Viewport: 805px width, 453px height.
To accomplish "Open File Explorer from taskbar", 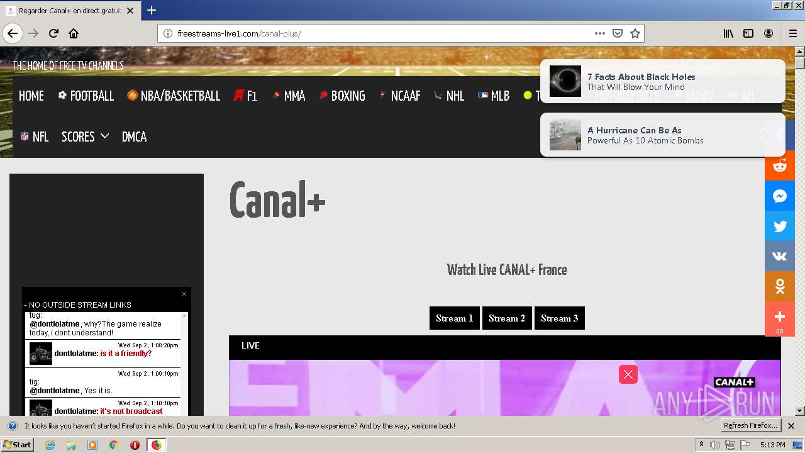I will (x=71, y=445).
